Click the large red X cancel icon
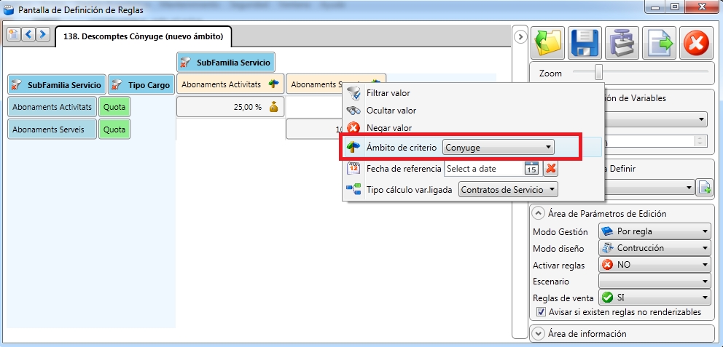The image size is (723, 347). tap(696, 43)
